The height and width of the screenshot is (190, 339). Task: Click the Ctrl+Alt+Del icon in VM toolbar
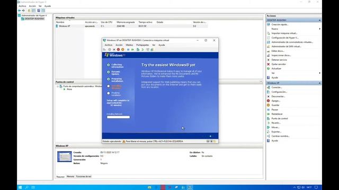click(104, 50)
